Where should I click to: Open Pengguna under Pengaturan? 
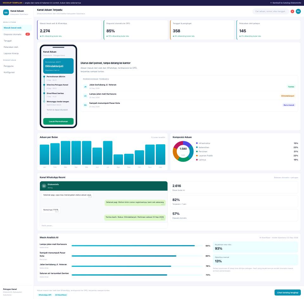click(17, 66)
